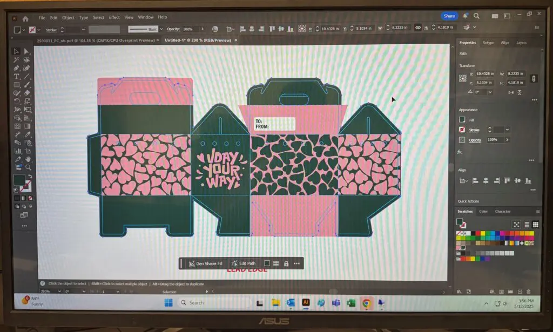Select the Hand tool

coord(28,159)
